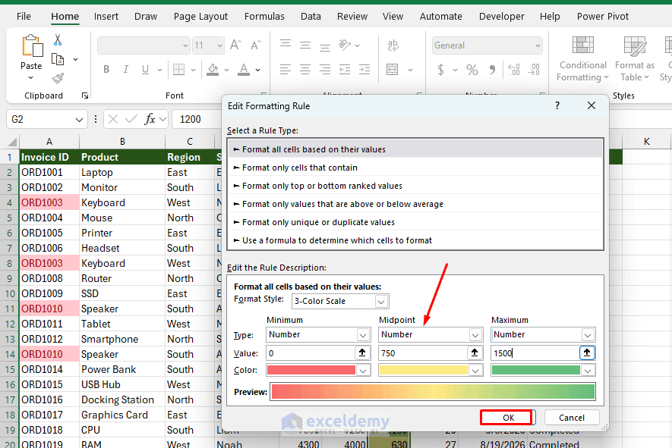The image size is (672, 448).
Task: Click the Minimum Value field showing 0
Action: [x=311, y=353]
